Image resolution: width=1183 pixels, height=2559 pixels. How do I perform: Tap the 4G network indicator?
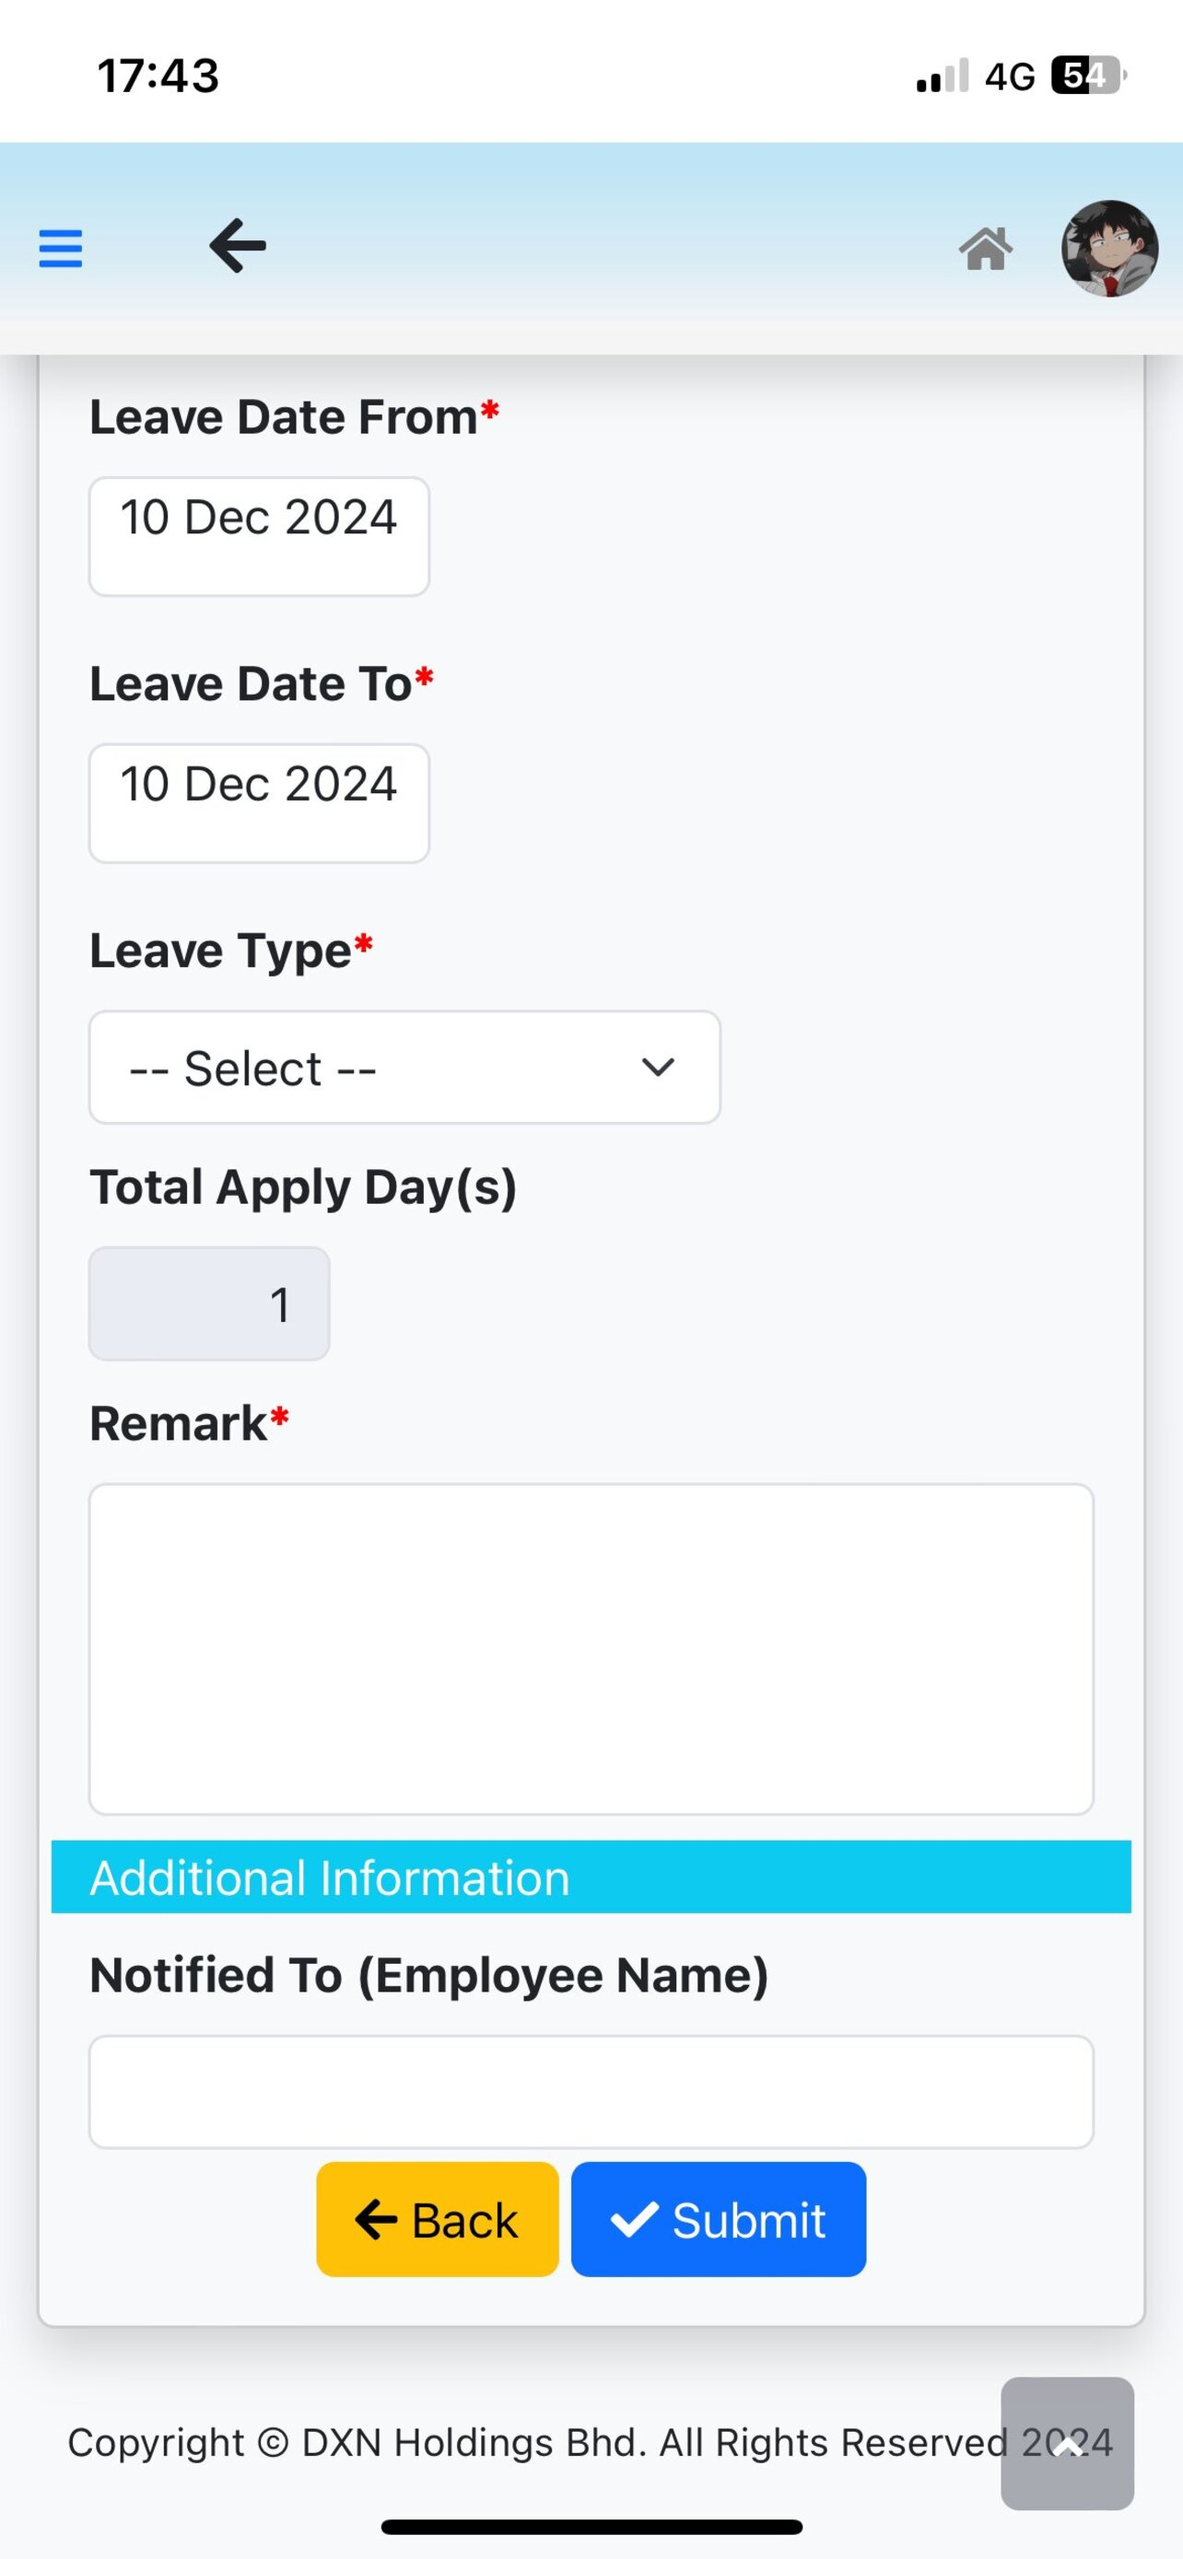(x=1009, y=76)
